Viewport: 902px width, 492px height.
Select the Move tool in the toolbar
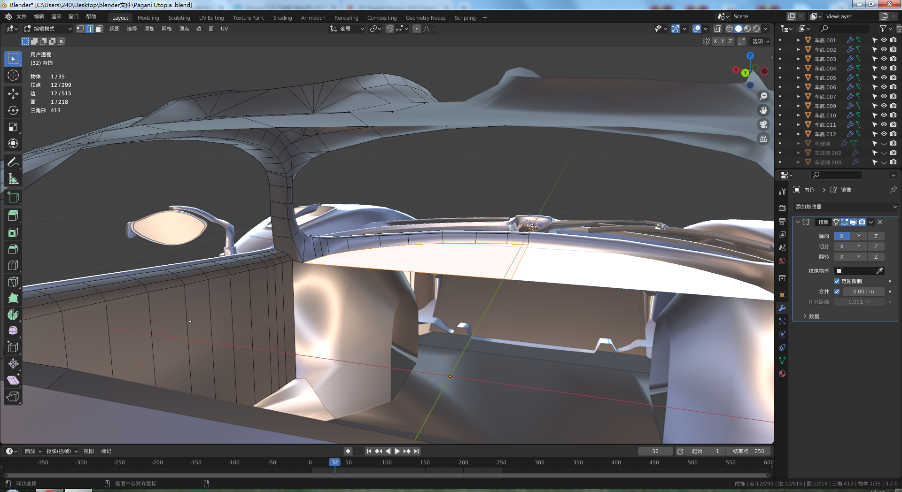[x=13, y=94]
